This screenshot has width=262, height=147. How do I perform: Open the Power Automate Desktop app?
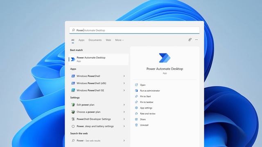[143, 85]
